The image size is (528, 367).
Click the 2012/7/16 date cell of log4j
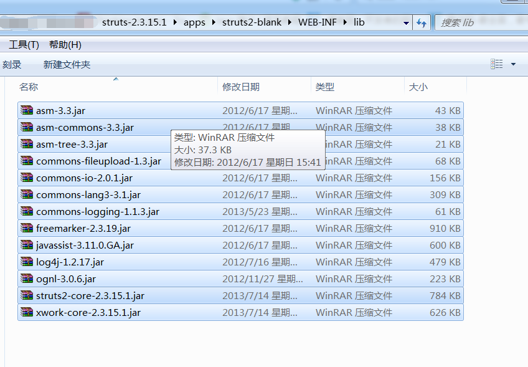click(260, 262)
